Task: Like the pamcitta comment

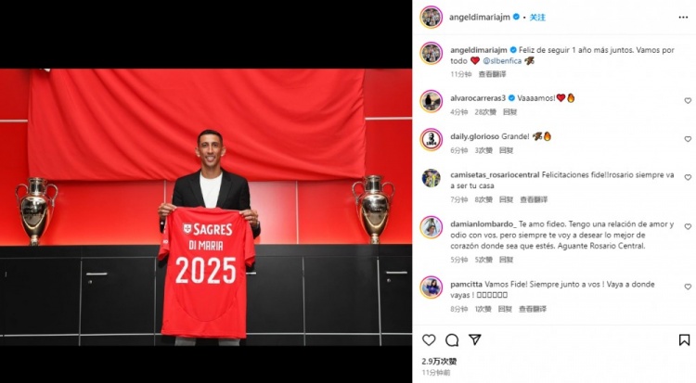Action: pyautogui.click(x=688, y=287)
